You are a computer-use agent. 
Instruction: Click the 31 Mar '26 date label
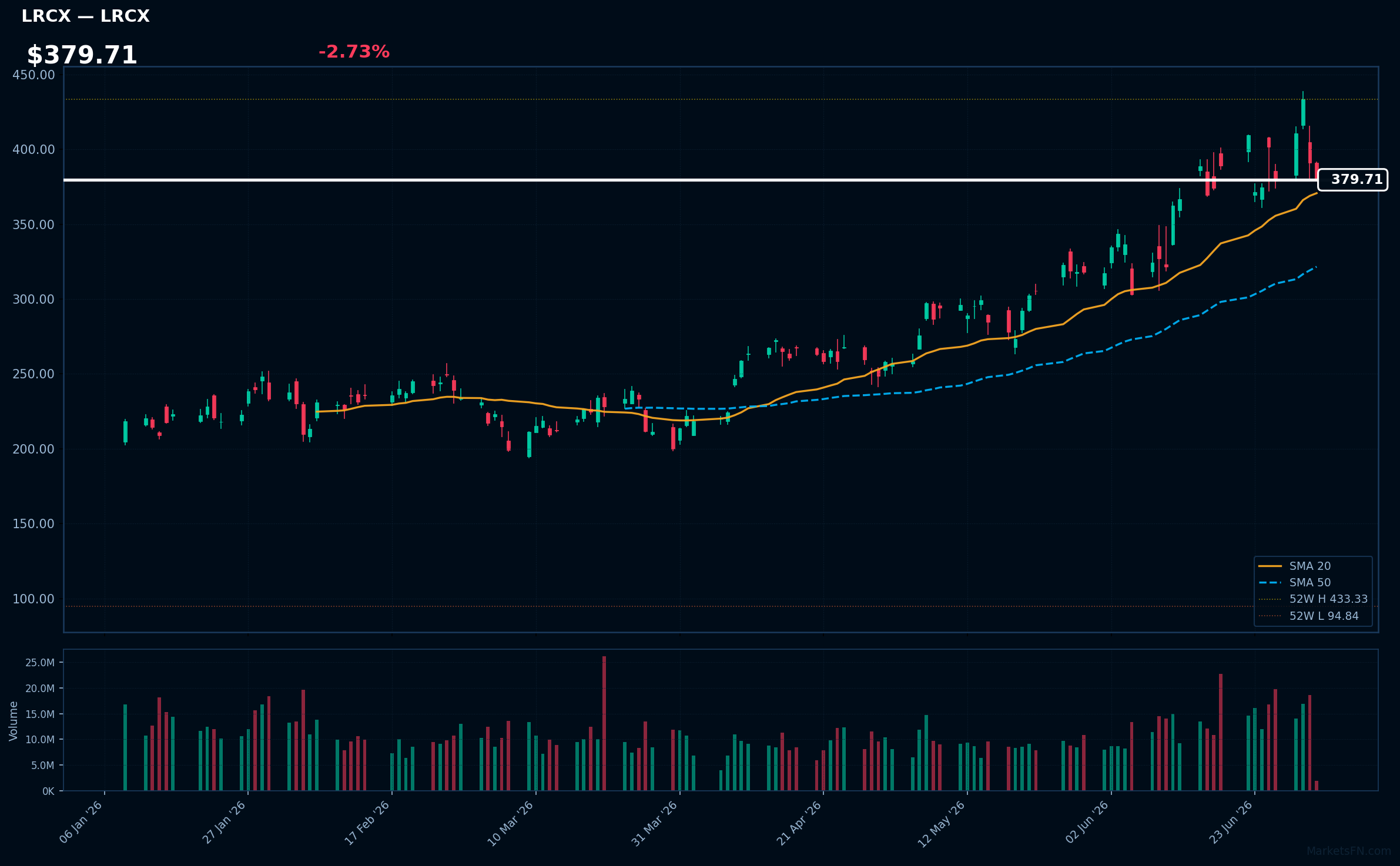pos(654,824)
